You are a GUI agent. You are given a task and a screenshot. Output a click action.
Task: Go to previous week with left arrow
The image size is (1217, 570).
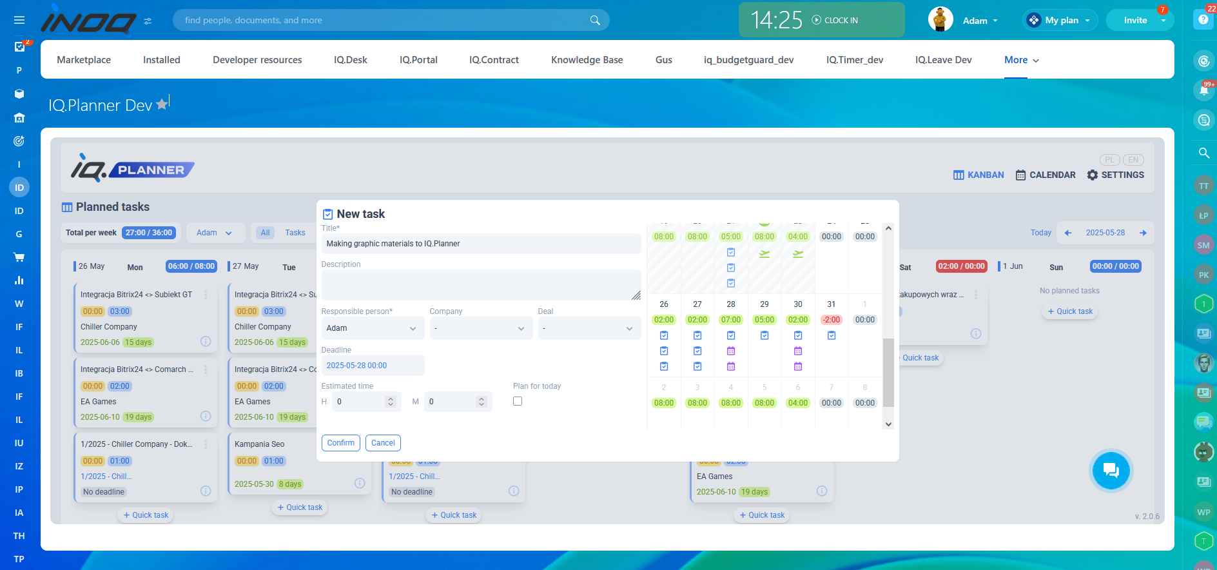pos(1067,233)
